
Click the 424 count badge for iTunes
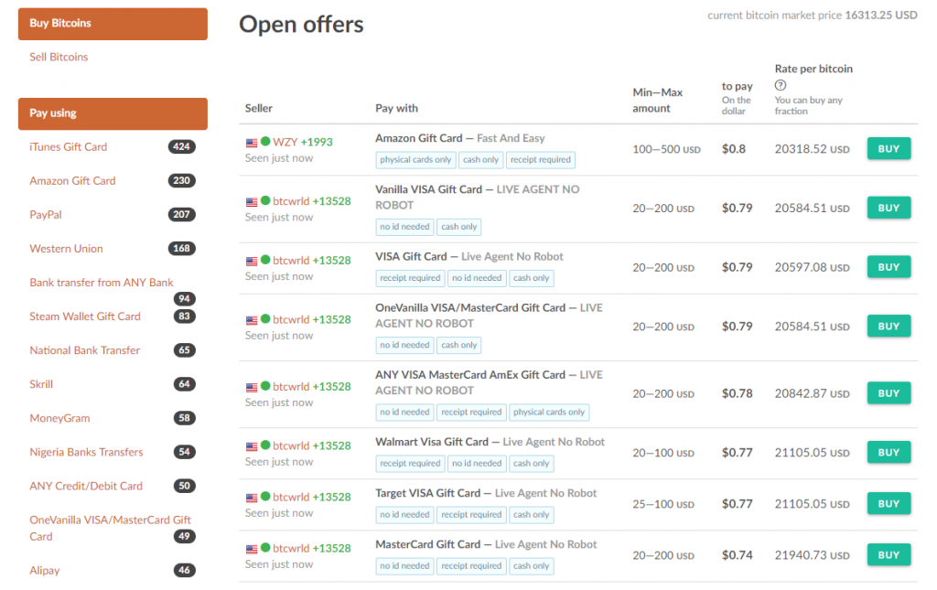coord(182,147)
